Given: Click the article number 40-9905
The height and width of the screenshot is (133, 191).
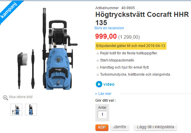Looking at the screenshot, I should point(128,8).
